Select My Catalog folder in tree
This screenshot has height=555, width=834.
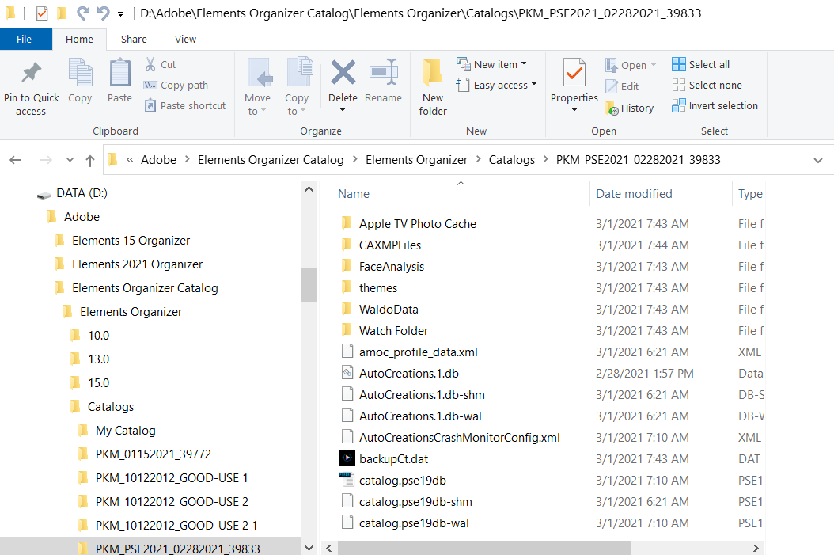(126, 431)
